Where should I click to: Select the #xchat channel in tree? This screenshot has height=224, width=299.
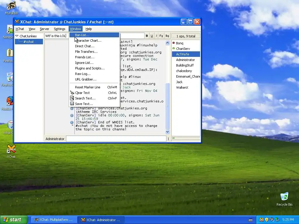pos(29,41)
